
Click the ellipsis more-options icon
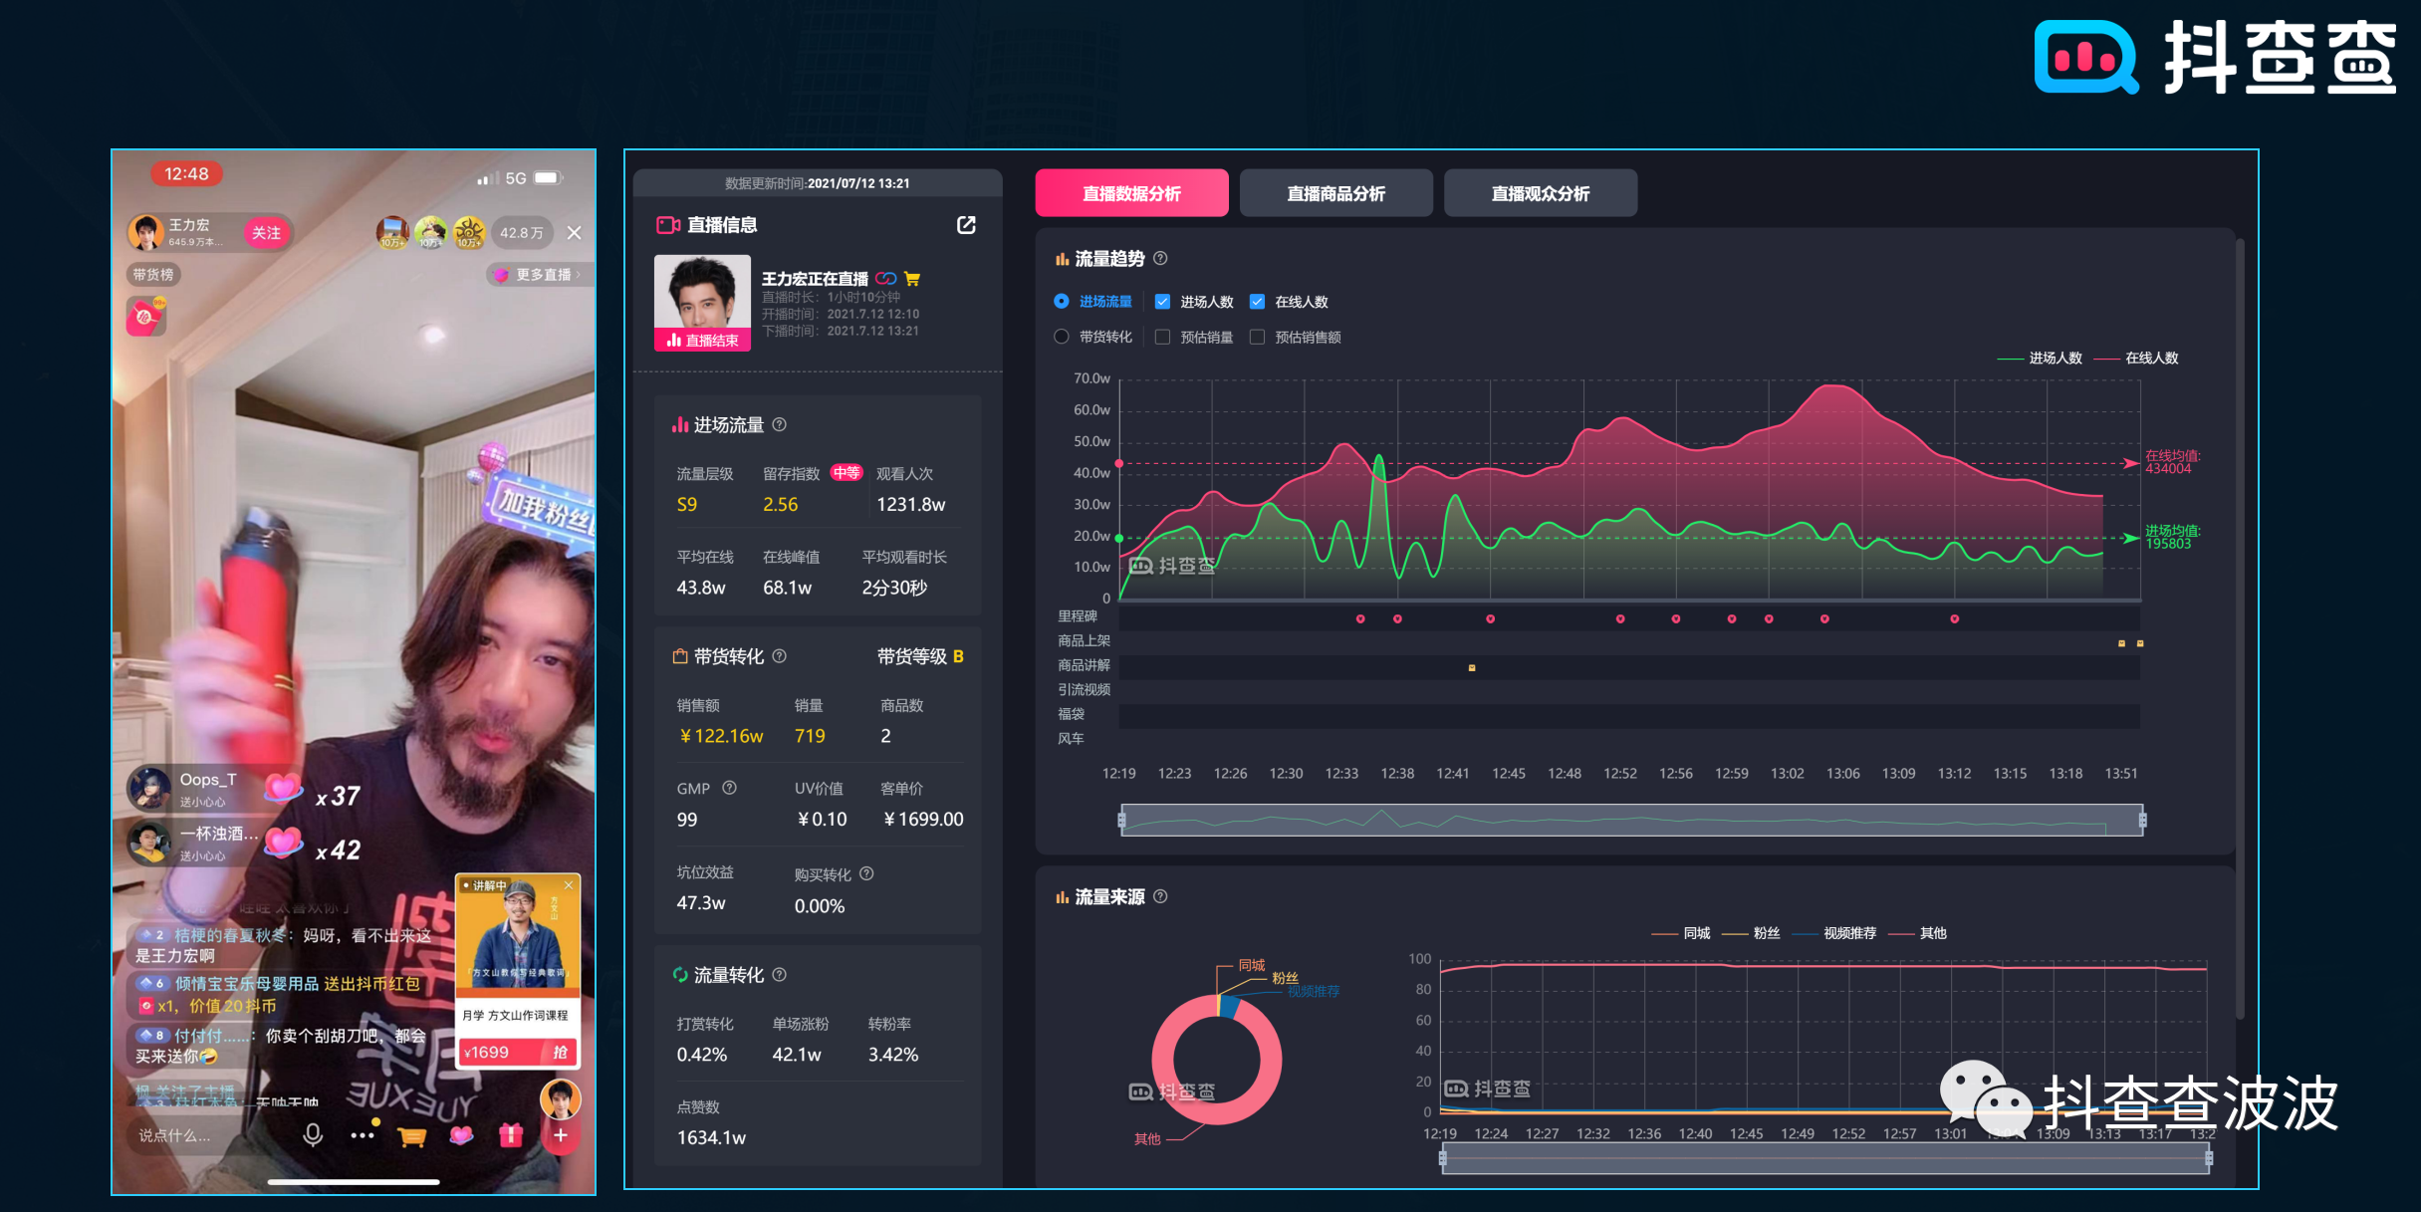coord(362,1134)
